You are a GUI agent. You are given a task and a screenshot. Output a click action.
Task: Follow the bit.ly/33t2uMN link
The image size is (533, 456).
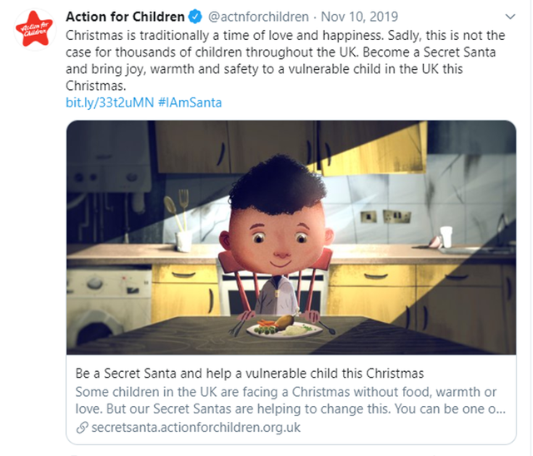point(107,102)
